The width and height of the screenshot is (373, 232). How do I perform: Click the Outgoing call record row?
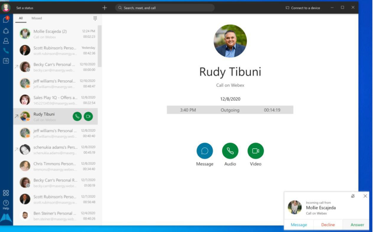pos(230,110)
